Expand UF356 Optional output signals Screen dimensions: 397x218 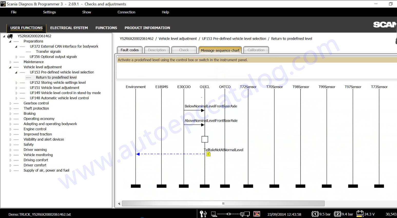(x=16, y=57)
